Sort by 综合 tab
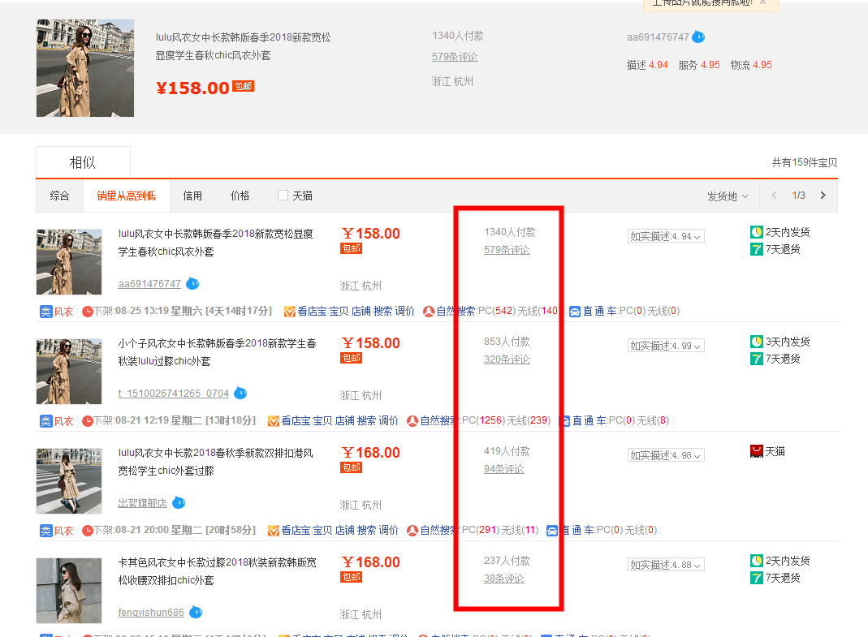The height and width of the screenshot is (637, 868). 59,196
